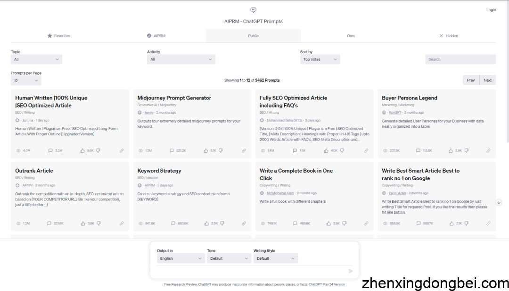Screen dimensions: 509x291
Task: Click the prompt Search field
Action: click(460, 59)
